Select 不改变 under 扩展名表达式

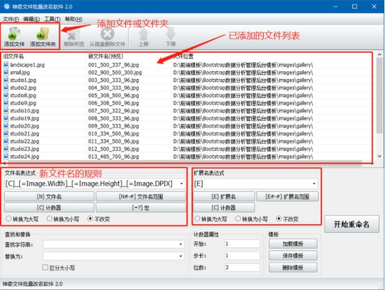[278, 219]
